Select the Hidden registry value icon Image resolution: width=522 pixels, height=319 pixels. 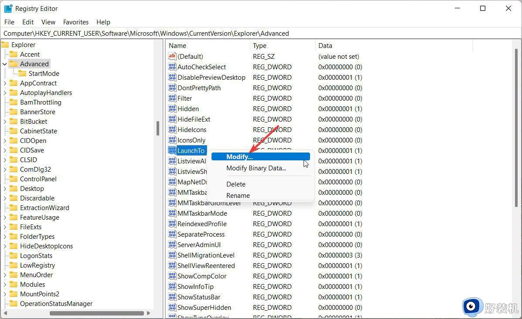pos(172,109)
